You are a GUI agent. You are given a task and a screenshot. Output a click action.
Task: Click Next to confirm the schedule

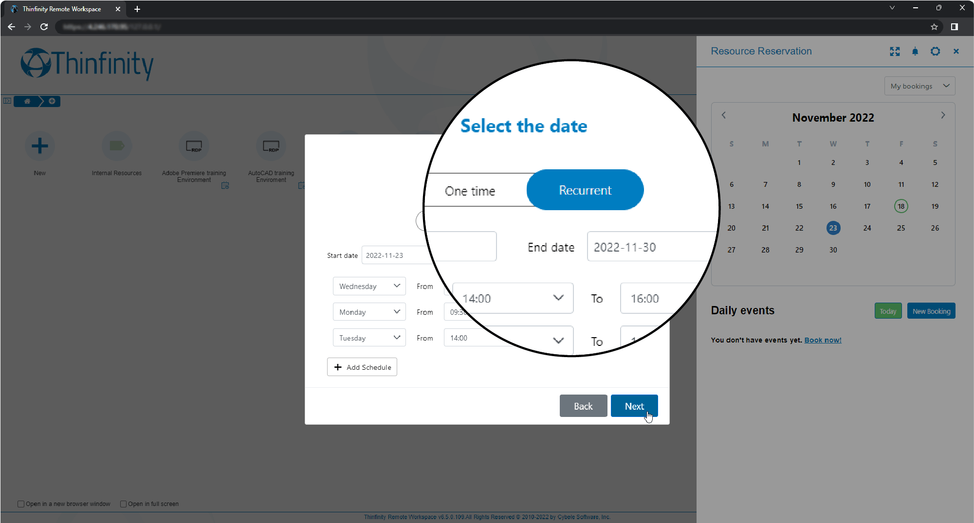point(634,406)
